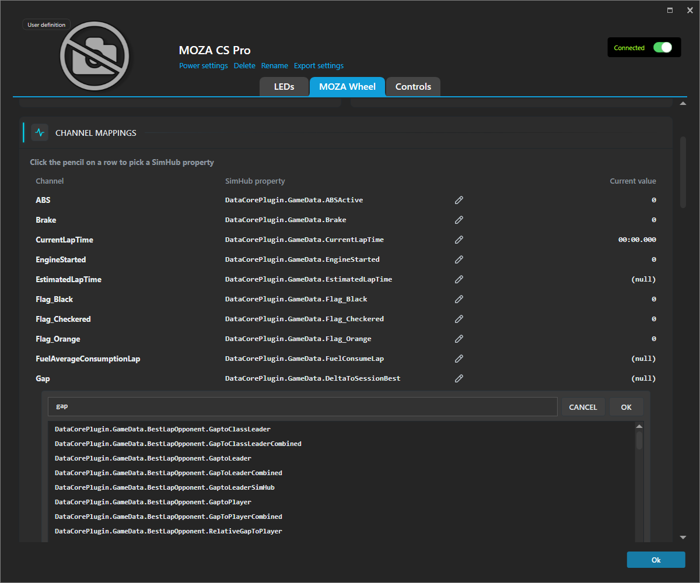This screenshot has height=583, width=700.
Task: Edit the EstimatedLapTime property with pencil
Action: pos(459,279)
